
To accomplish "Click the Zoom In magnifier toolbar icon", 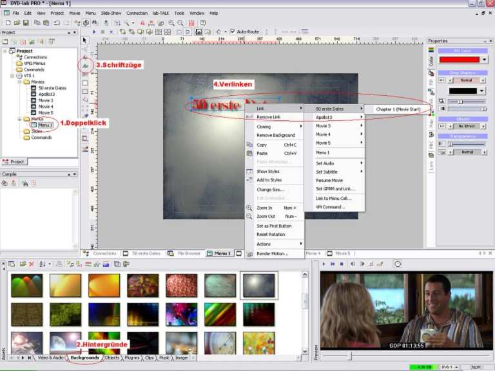I will tap(171, 23).
